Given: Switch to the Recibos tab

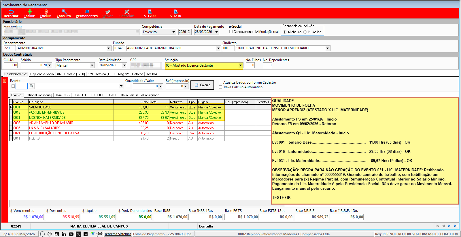Looking at the screenshot, I should point(151,74).
